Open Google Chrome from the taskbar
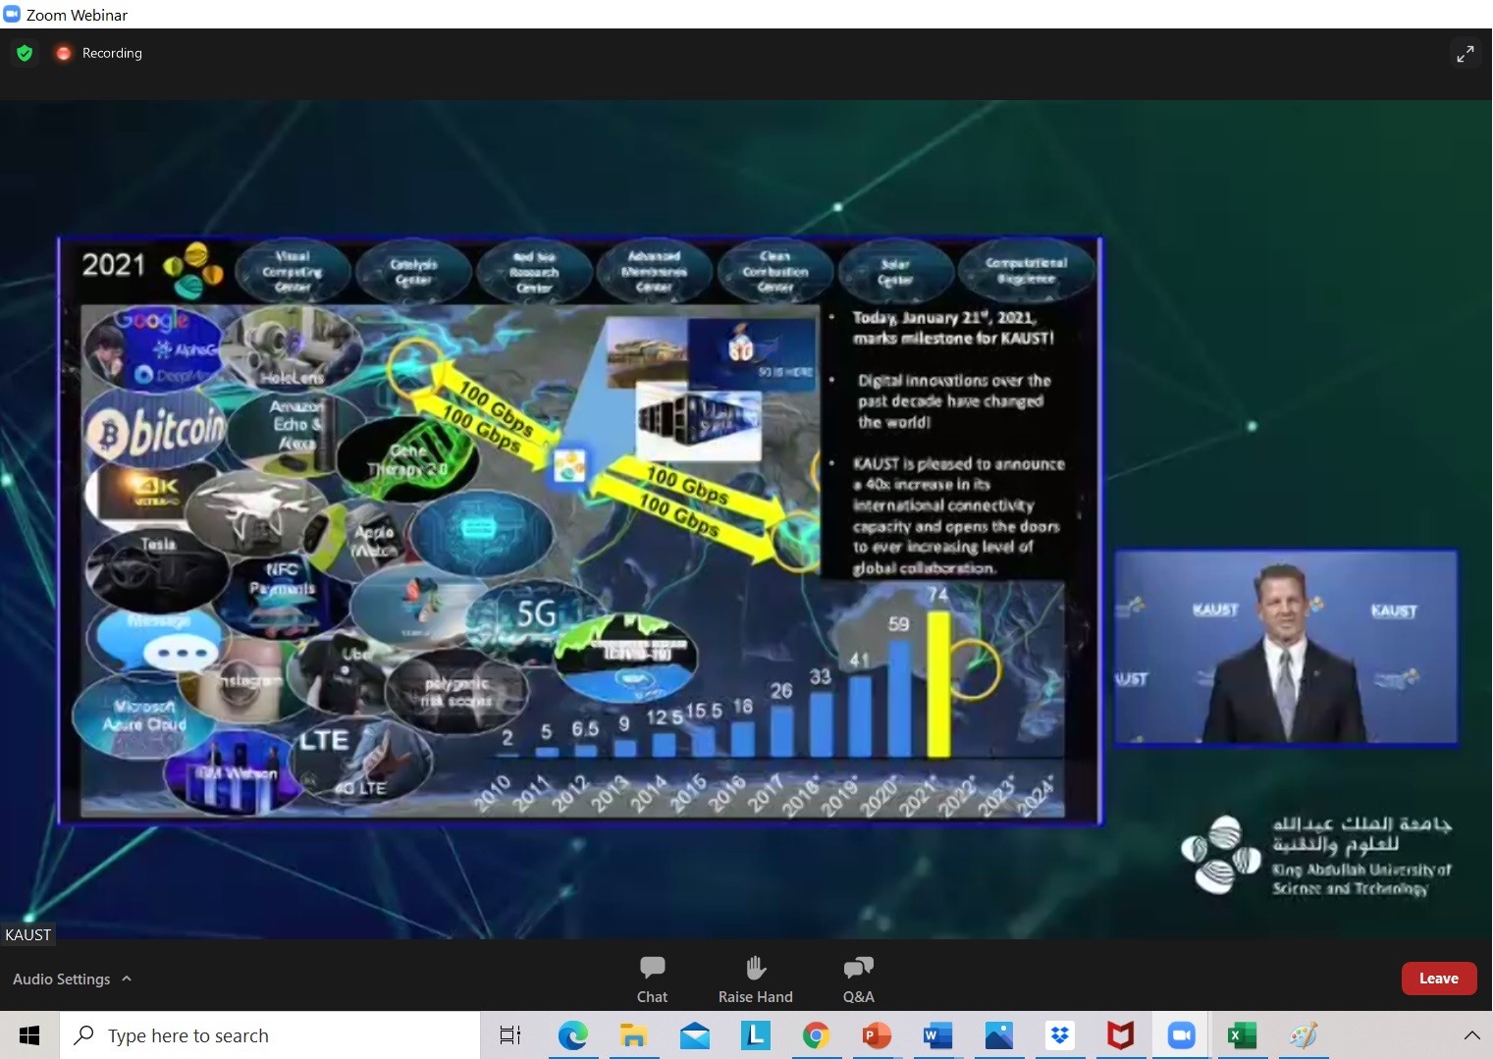This screenshot has width=1493, height=1059. point(816,1035)
